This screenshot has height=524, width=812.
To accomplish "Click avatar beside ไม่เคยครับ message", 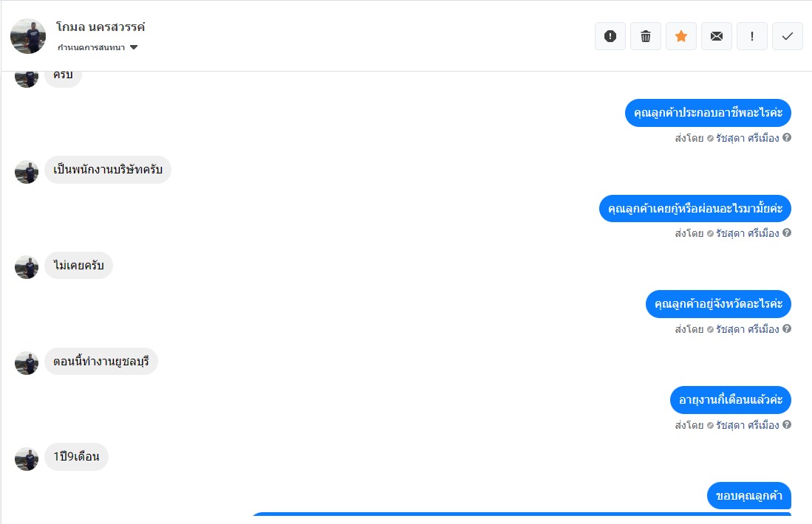I will [27, 267].
